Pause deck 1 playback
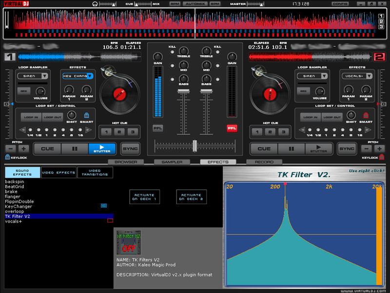This screenshot has height=293, width=390. tap(75, 149)
